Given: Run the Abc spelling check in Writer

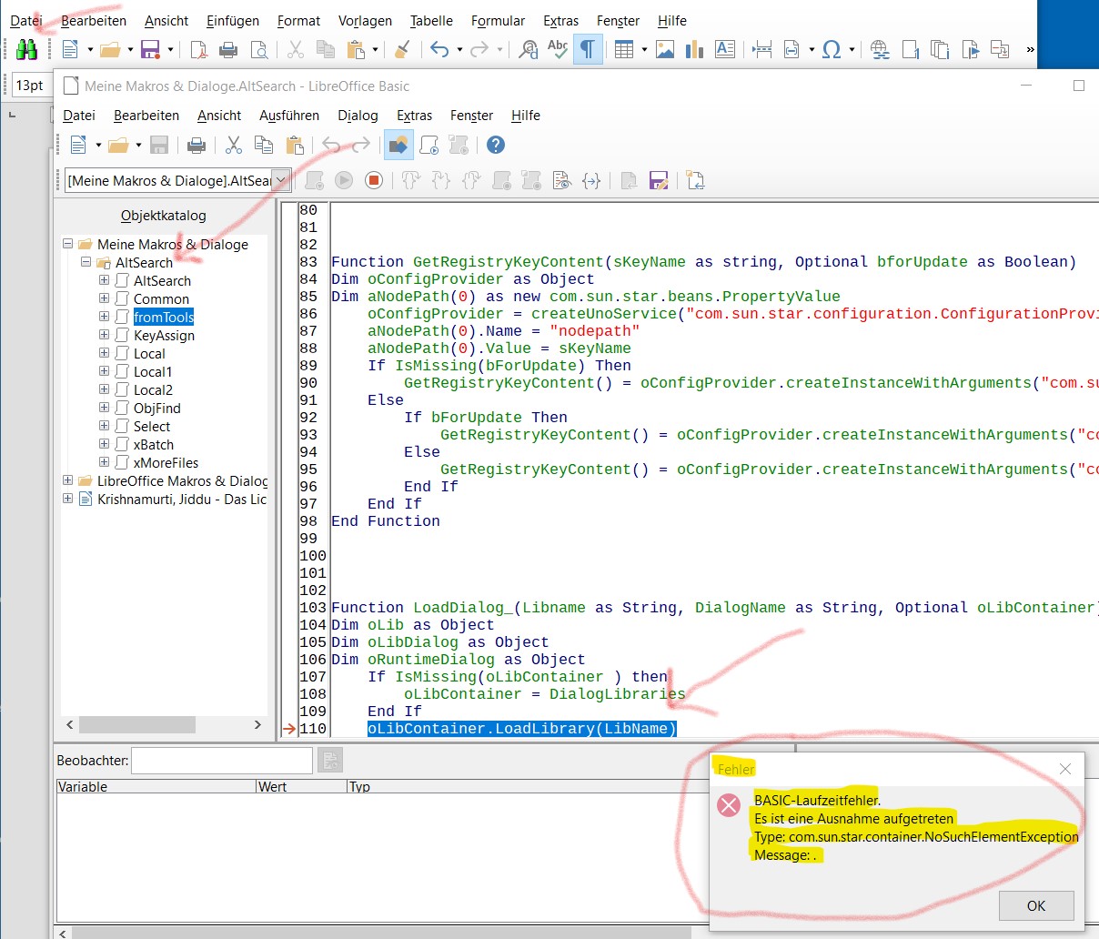Looking at the screenshot, I should [558, 49].
